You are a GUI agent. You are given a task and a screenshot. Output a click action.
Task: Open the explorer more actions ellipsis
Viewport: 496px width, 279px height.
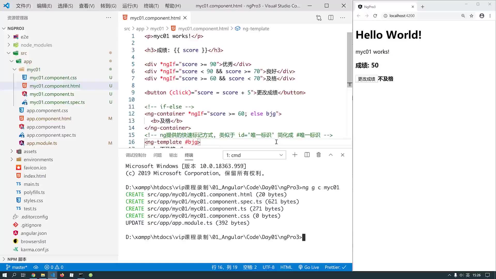[109, 18]
